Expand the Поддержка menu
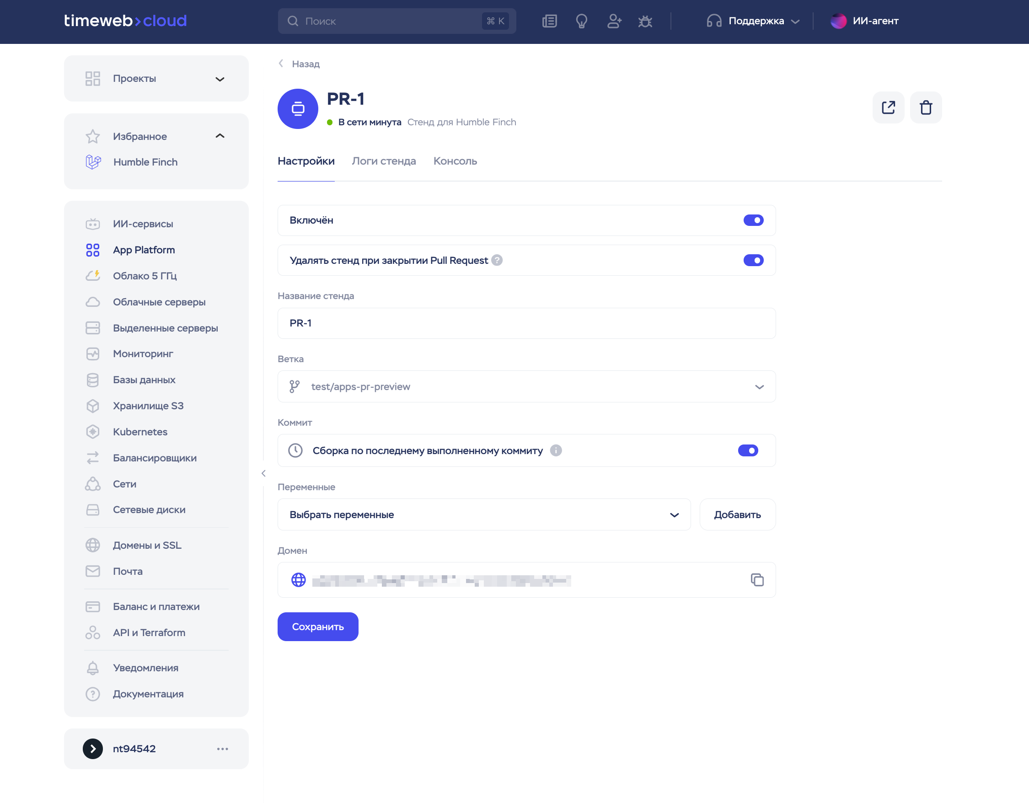Viewport: 1029px width, 803px height. pyautogui.click(x=753, y=21)
